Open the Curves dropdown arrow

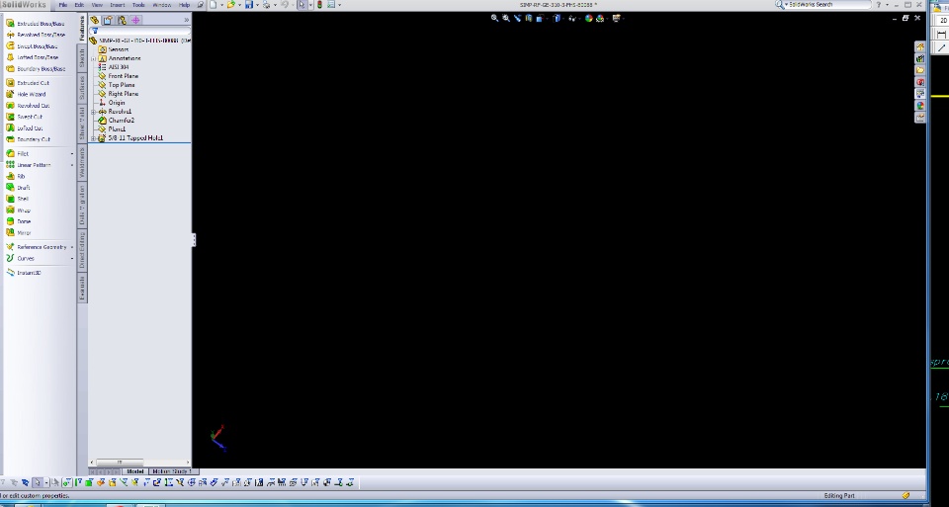[72, 258]
